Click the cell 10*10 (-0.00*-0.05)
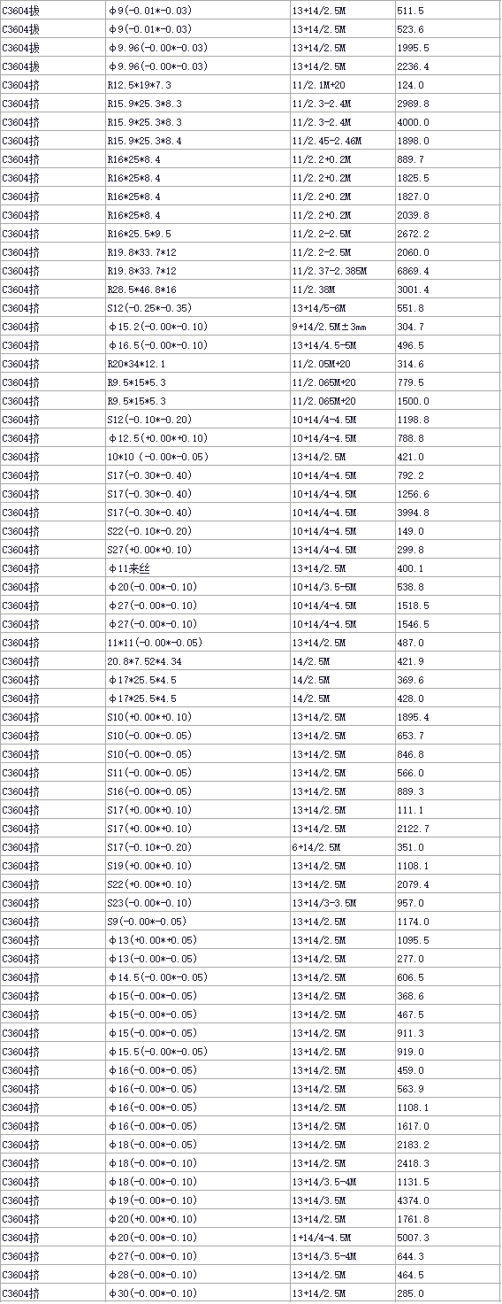Viewport: 502px width, 1304px height. (x=196, y=457)
